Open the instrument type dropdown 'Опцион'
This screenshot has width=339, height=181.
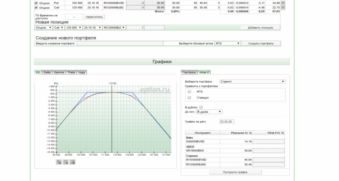pyautogui.click(x=43, y=27)
